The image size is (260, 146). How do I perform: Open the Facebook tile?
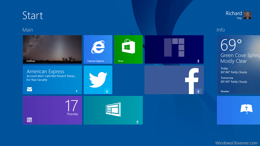174,80
